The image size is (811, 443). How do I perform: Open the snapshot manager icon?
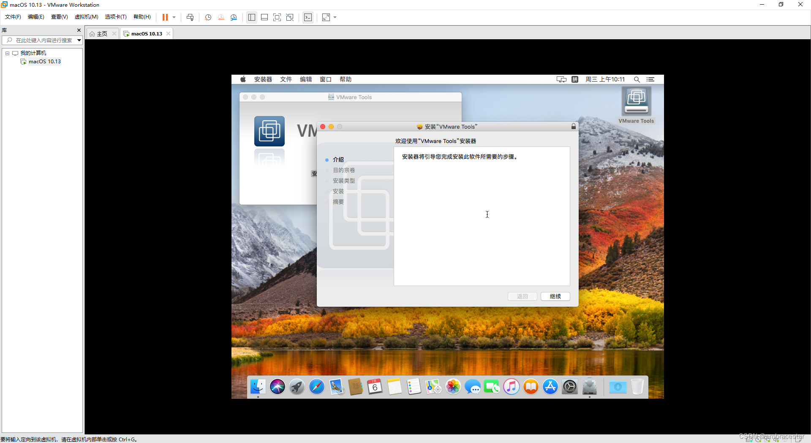234,17
